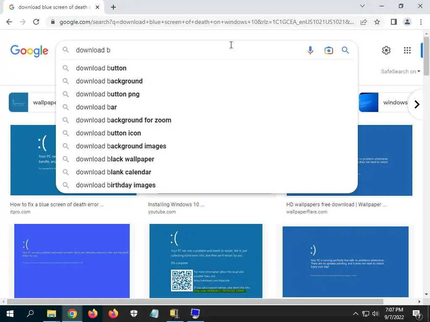Open the volume speaker tray icon
Image resolution: width=430 pixels, height=322 pixels.
tap(375, 314)
